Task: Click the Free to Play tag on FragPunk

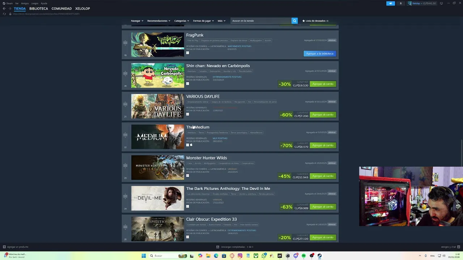Action: tap(193, 40)
